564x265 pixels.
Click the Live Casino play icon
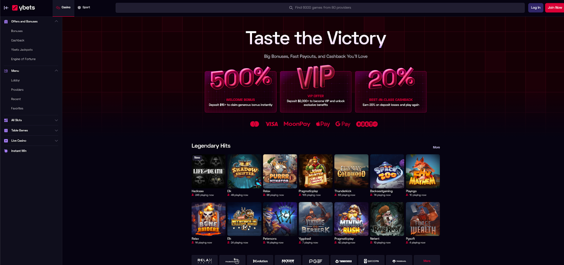[6, 141]
